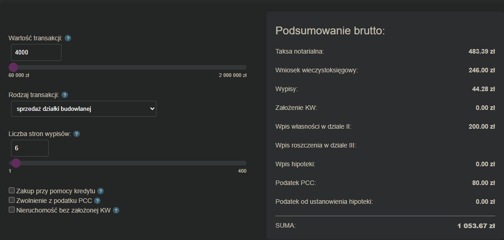Focus the Wartość transakcji input field
504x240 pixels.
(36, 53)
